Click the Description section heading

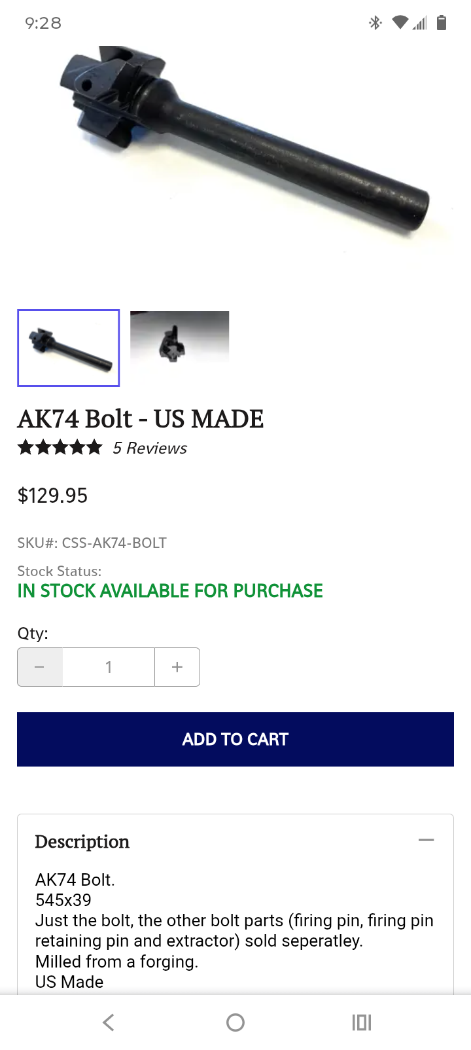(x=82, y=842)
